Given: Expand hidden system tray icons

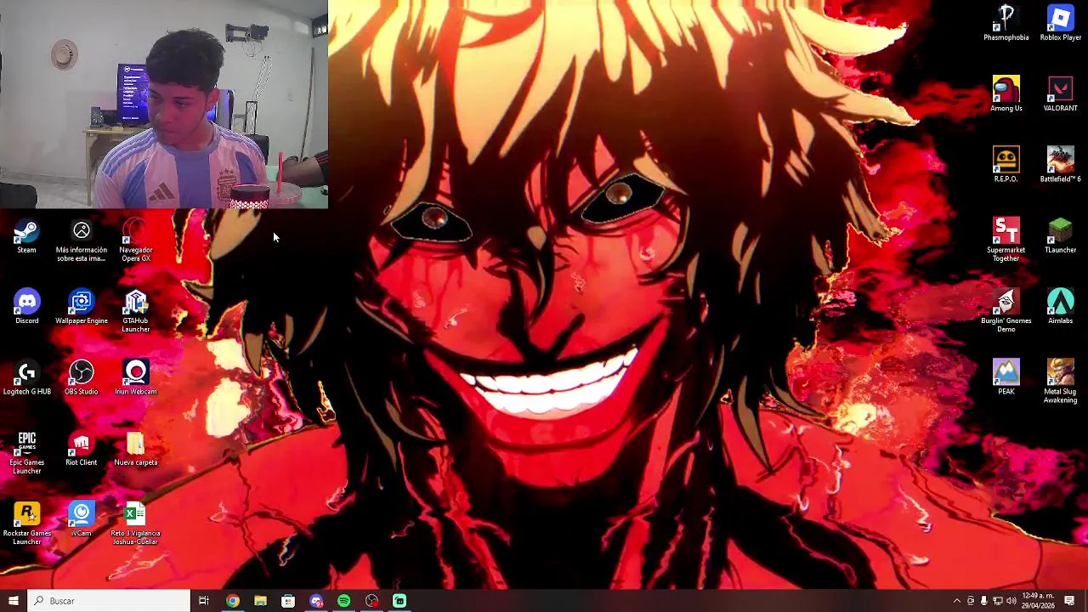Looking at the screenshot, I should [956, 601].
